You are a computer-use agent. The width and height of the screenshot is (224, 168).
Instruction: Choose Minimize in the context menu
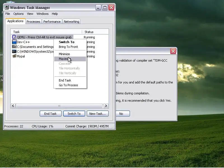coord(70,54)
